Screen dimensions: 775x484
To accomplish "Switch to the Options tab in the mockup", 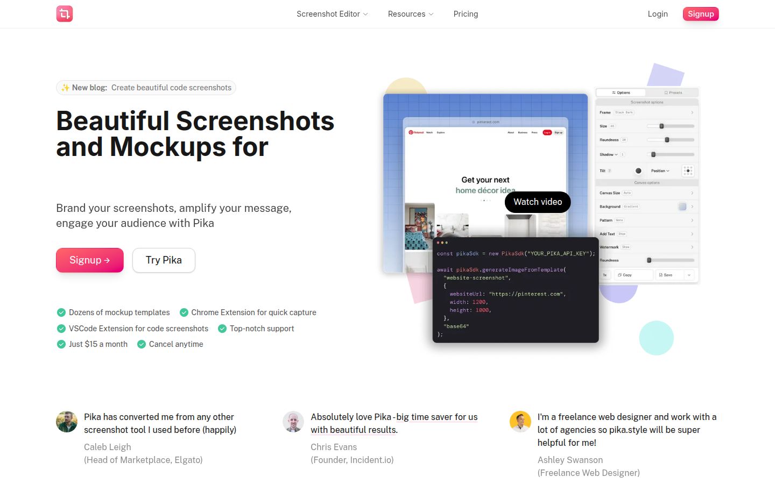I will 621,92.
